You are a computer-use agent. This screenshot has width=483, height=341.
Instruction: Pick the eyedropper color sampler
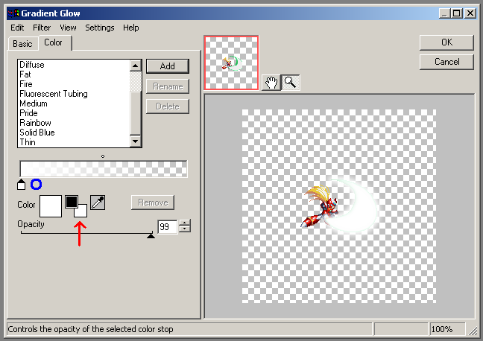(x=98, y=203)
